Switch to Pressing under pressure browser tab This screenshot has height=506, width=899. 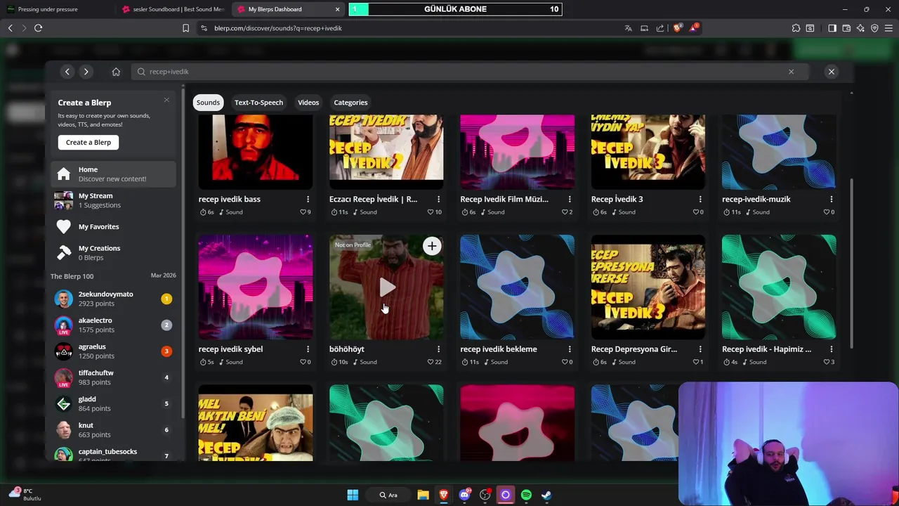(x=56, y=9)
